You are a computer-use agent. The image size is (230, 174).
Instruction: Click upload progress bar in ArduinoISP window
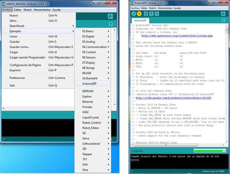(210, 151)
